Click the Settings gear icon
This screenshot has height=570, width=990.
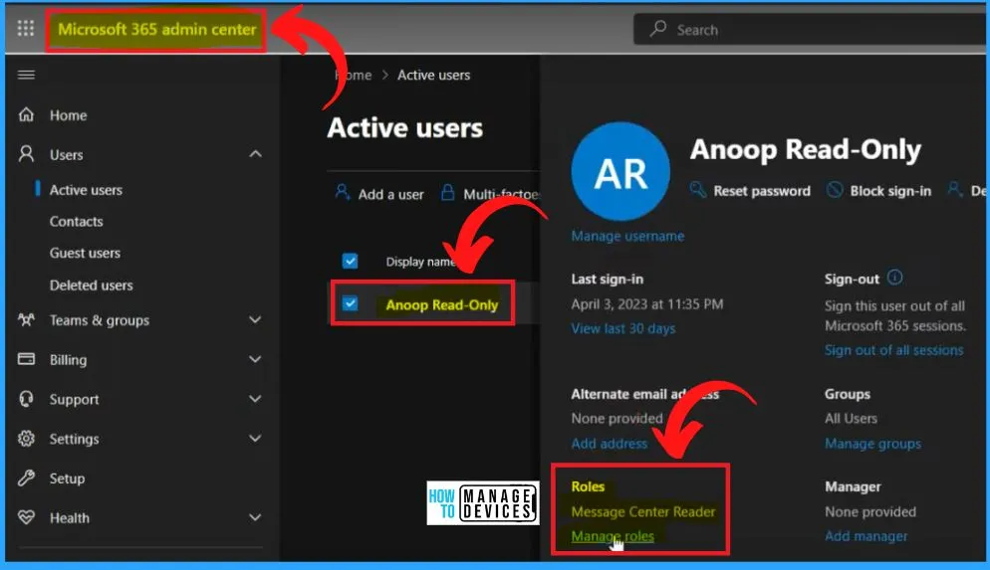(26, 439)
